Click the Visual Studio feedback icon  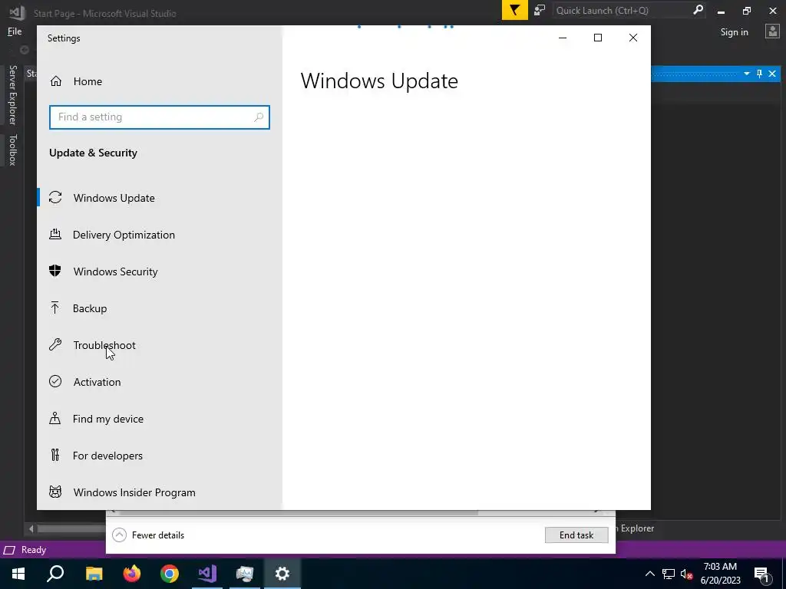(x=540, y=10)
